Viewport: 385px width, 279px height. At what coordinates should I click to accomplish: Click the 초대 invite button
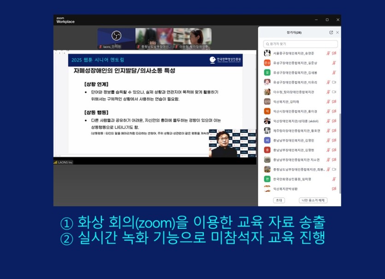pos(278,200)
